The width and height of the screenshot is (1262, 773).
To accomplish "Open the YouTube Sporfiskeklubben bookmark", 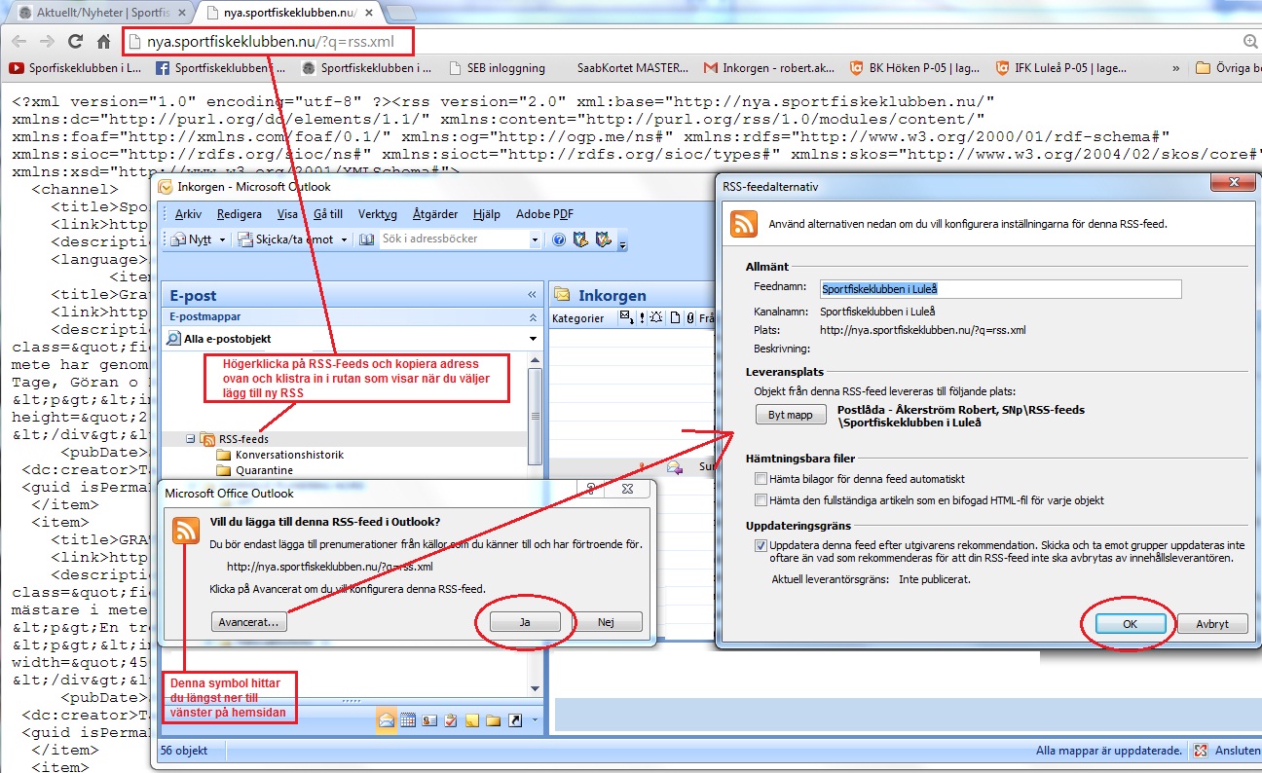I will coord(75,68).
